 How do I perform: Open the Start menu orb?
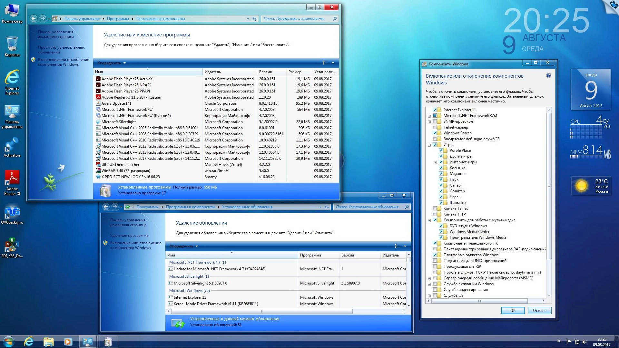coord(8,341)
